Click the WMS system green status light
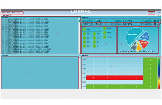Screen dimensions: 162x105 pos(105,37)
